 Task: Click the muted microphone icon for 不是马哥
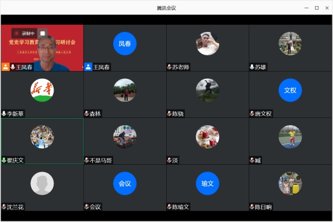point(87,160)
